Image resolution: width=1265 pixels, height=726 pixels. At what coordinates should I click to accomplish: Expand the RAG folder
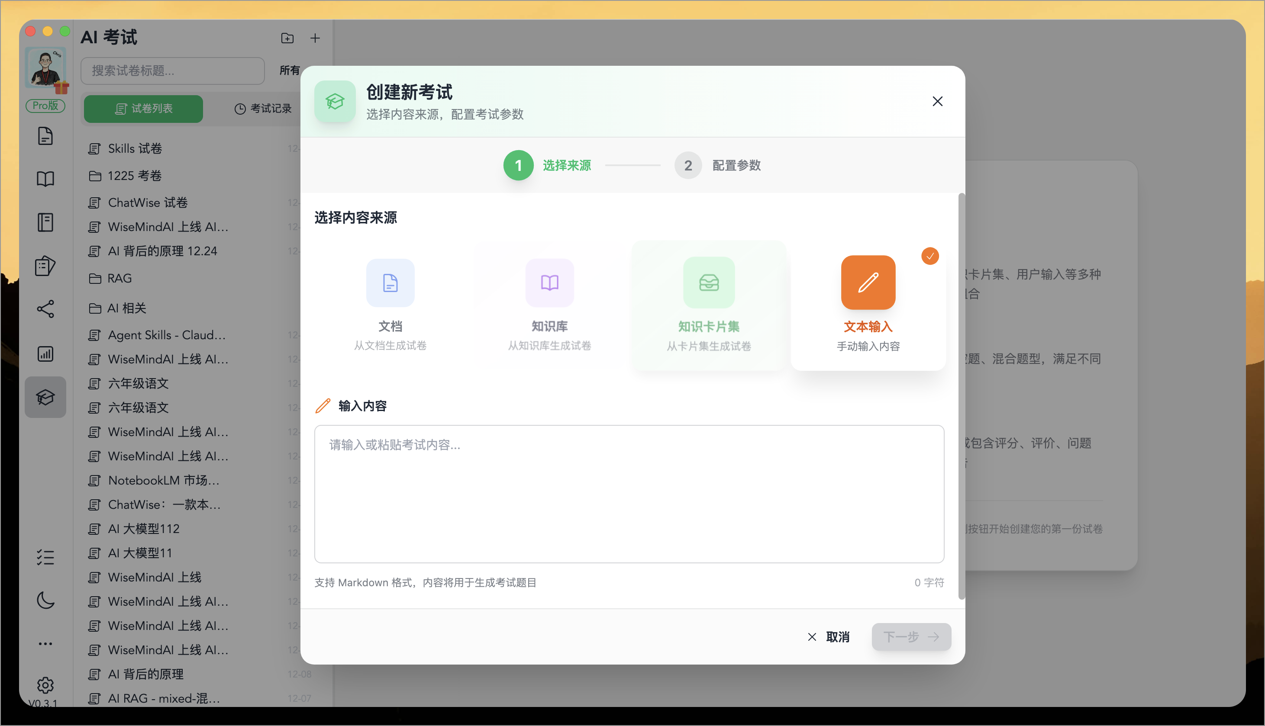(120, 278)
